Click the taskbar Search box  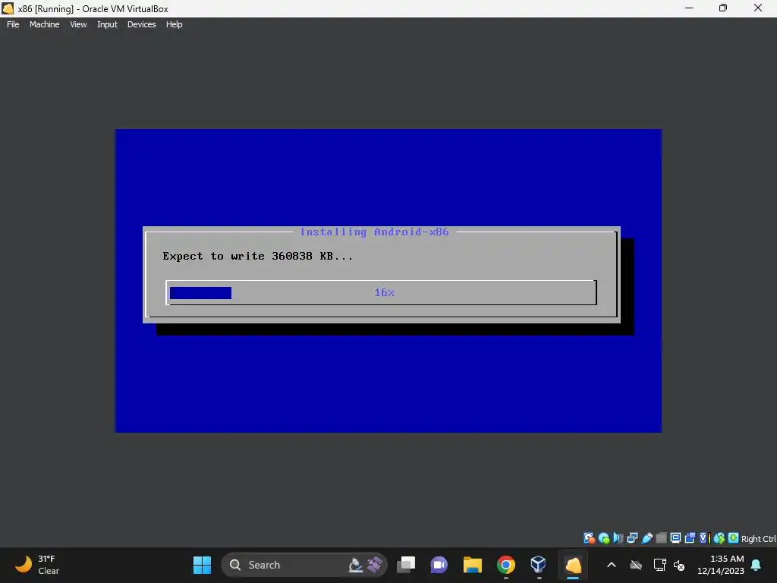tap(304, 565)
